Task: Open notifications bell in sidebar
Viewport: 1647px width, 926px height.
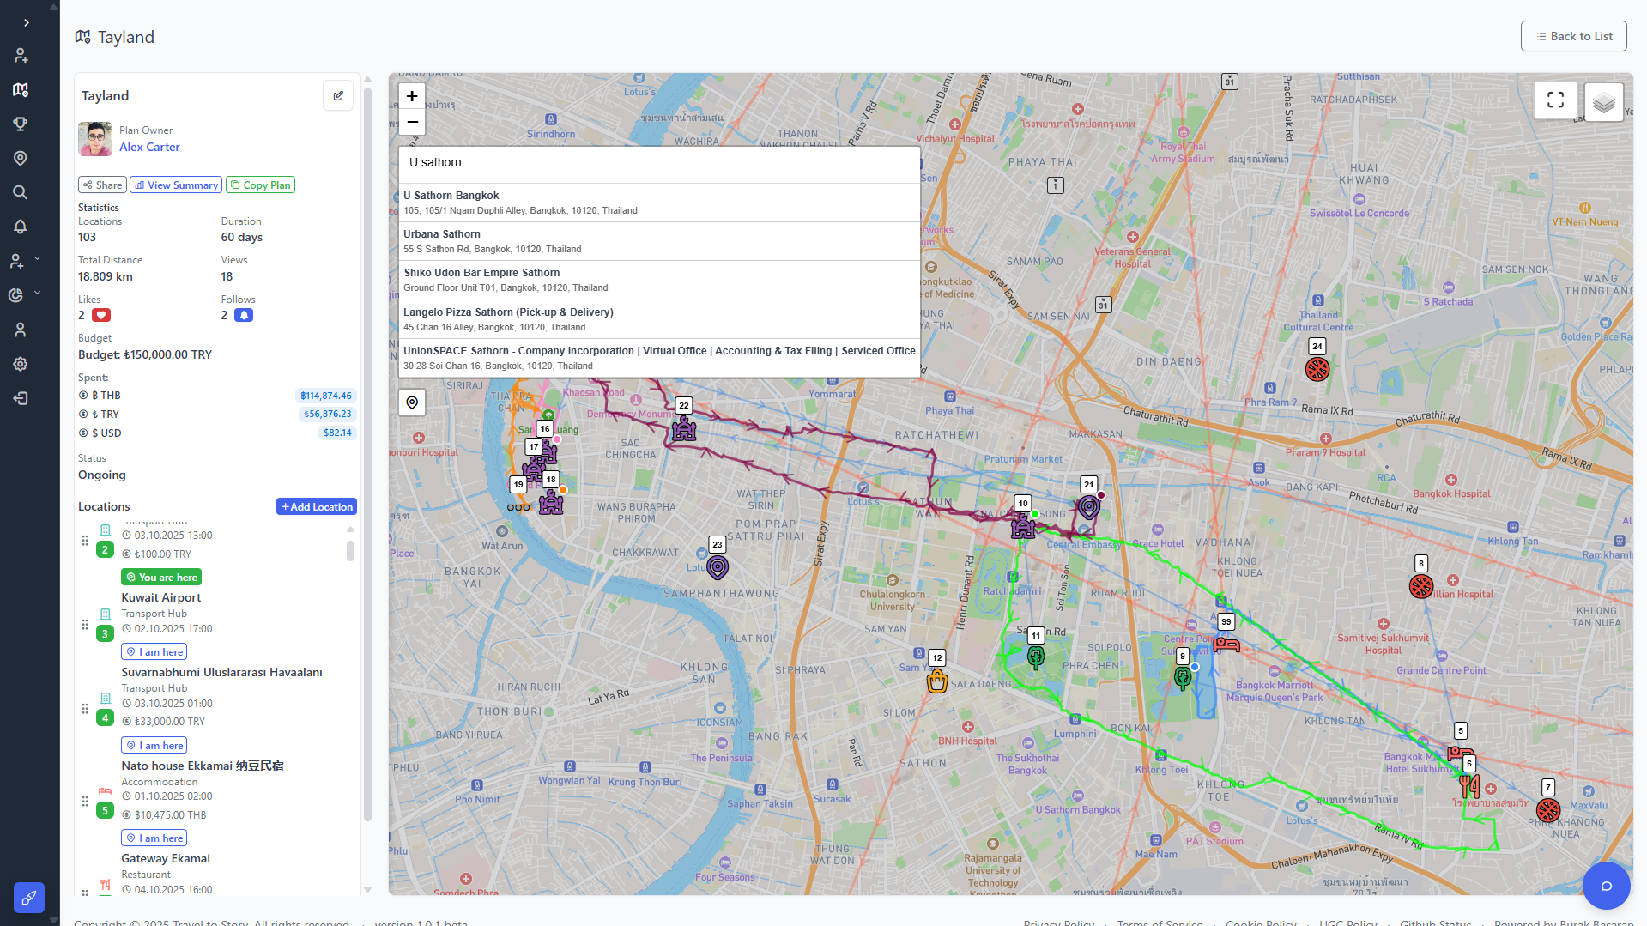Action: pos(21,227)
